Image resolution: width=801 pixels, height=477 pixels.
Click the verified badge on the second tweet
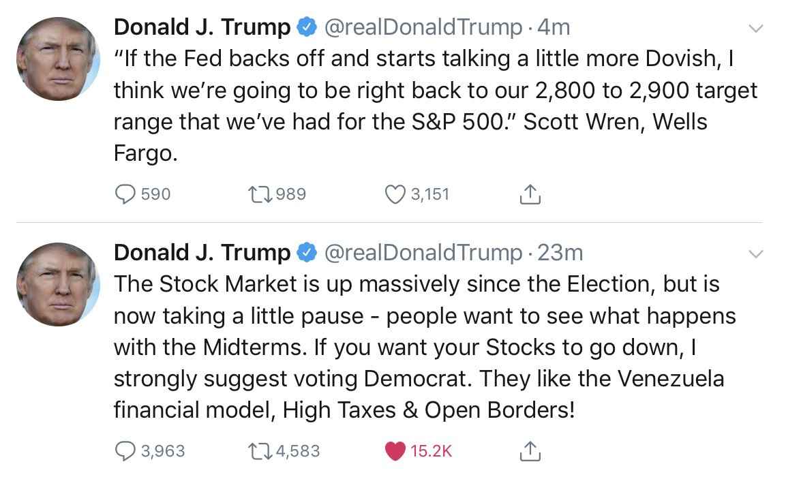point(306,253)
